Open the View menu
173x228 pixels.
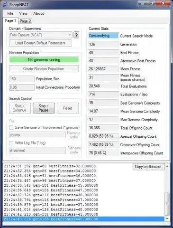(x=23, y=13)
